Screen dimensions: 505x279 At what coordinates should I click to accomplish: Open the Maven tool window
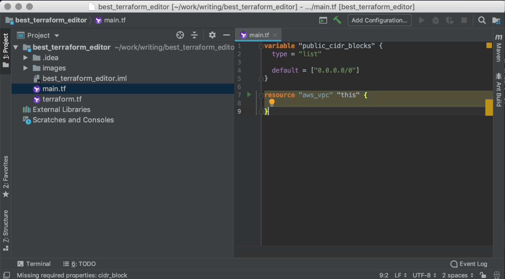click(499, 47)
